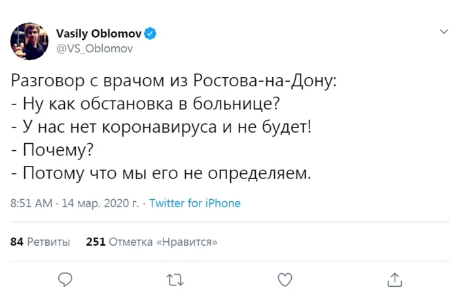The height and width of the screenshot is (294, 458).
Task: Click the date 14 мар. 2020 г.
Action: (x=99, y=203)
